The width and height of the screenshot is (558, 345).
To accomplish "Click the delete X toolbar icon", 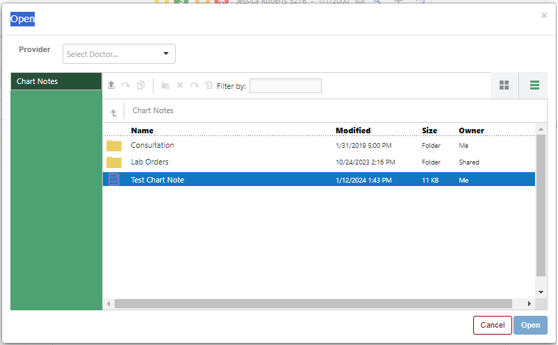I will tap(180, 85).
